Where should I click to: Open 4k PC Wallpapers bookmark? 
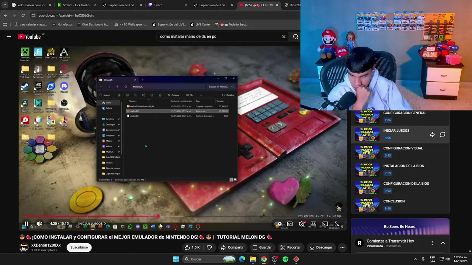131,25
